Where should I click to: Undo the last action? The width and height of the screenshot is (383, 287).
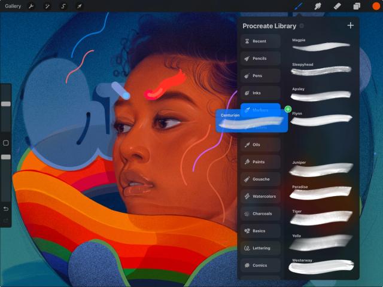click(6, 209)
